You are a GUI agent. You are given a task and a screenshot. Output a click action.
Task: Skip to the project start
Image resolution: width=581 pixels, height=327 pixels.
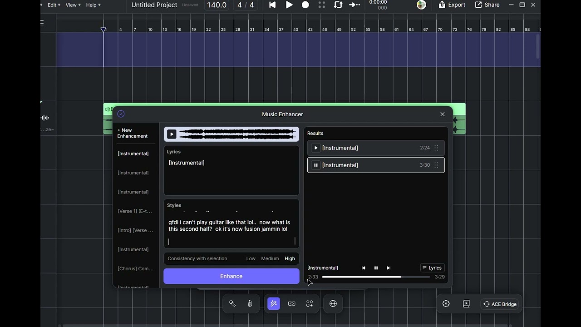click(x=272, y=5)
